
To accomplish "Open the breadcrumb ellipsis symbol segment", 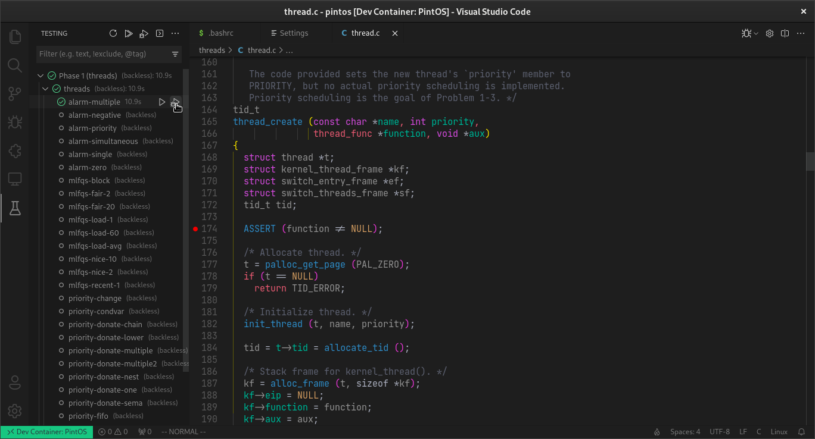I will tap(290, 51).
